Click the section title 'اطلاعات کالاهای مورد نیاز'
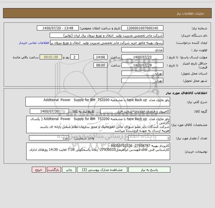The width and height of the screenshot is (215, 208). [x=186, y=93]
